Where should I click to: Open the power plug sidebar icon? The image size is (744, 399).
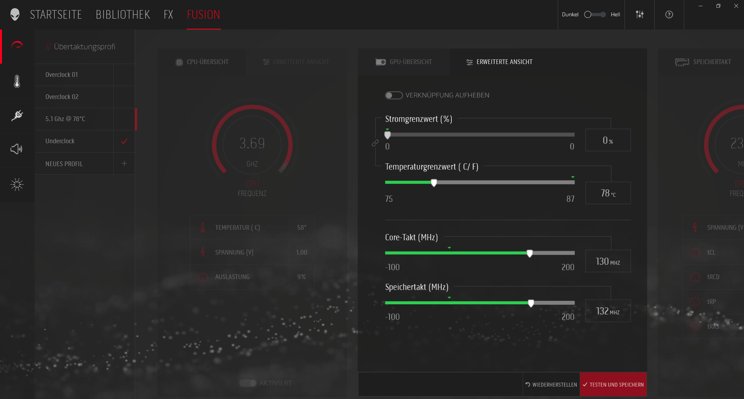[17, 115]
